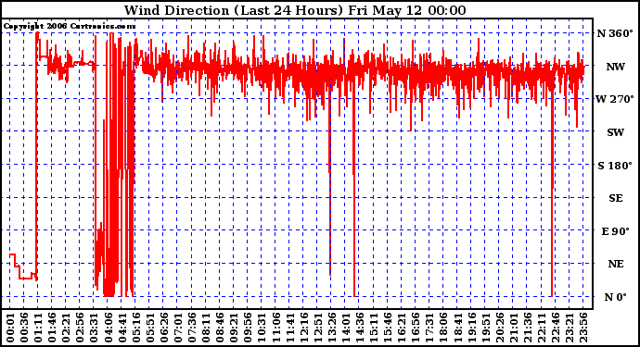
Task: Click the date text 'Fri May 12 00:00'
Action: pos(407,10)
